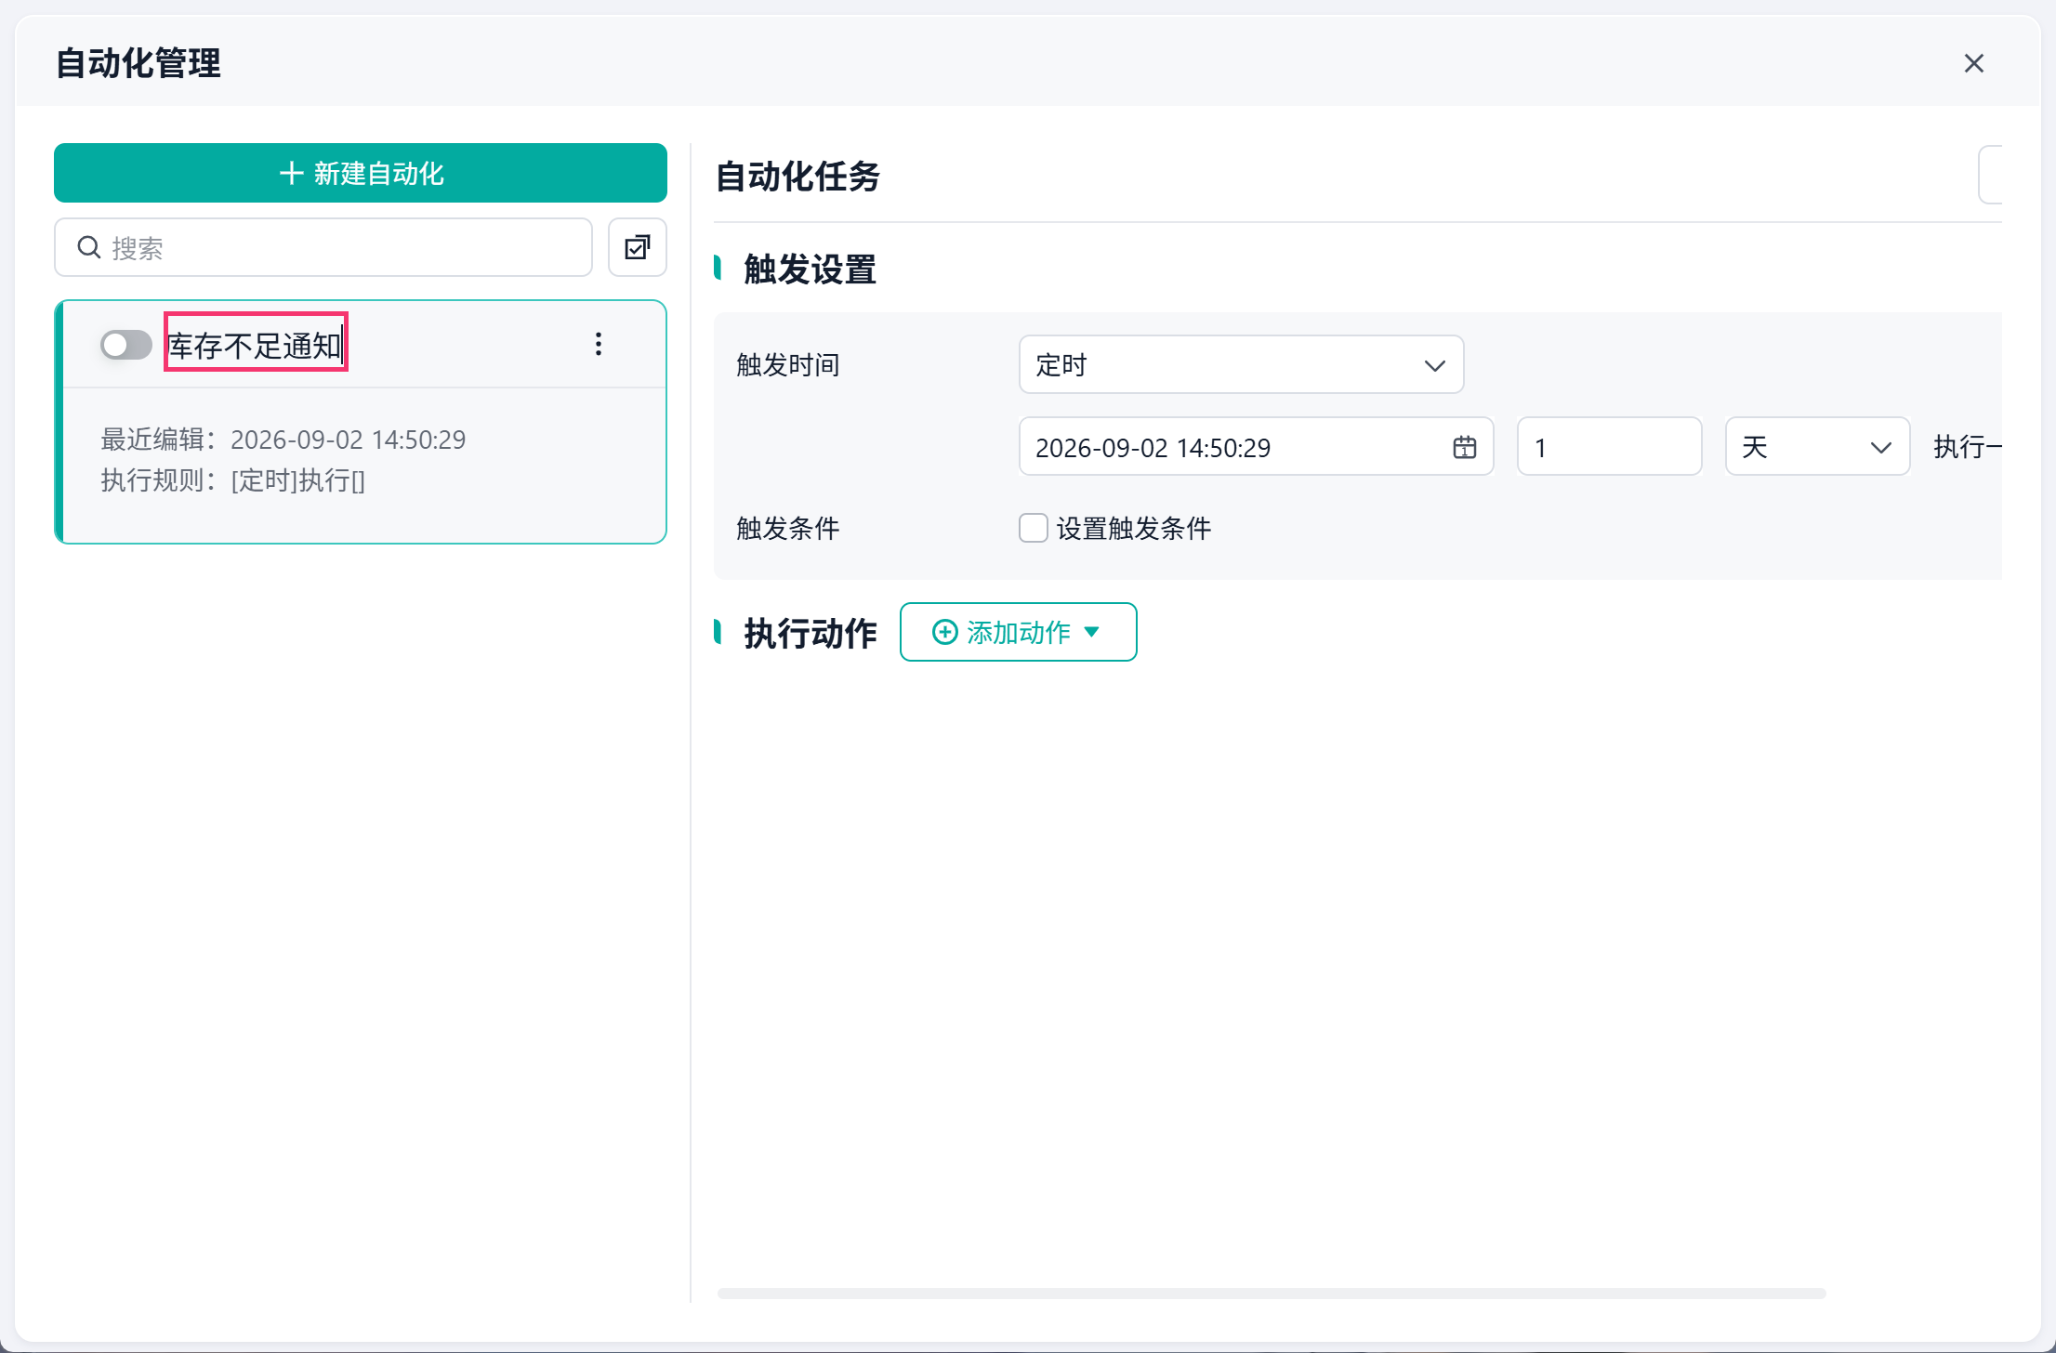Click the 添加动作 dropdown arrow
This screenshot has width=2056, height=1353.
pos(1092,632)
